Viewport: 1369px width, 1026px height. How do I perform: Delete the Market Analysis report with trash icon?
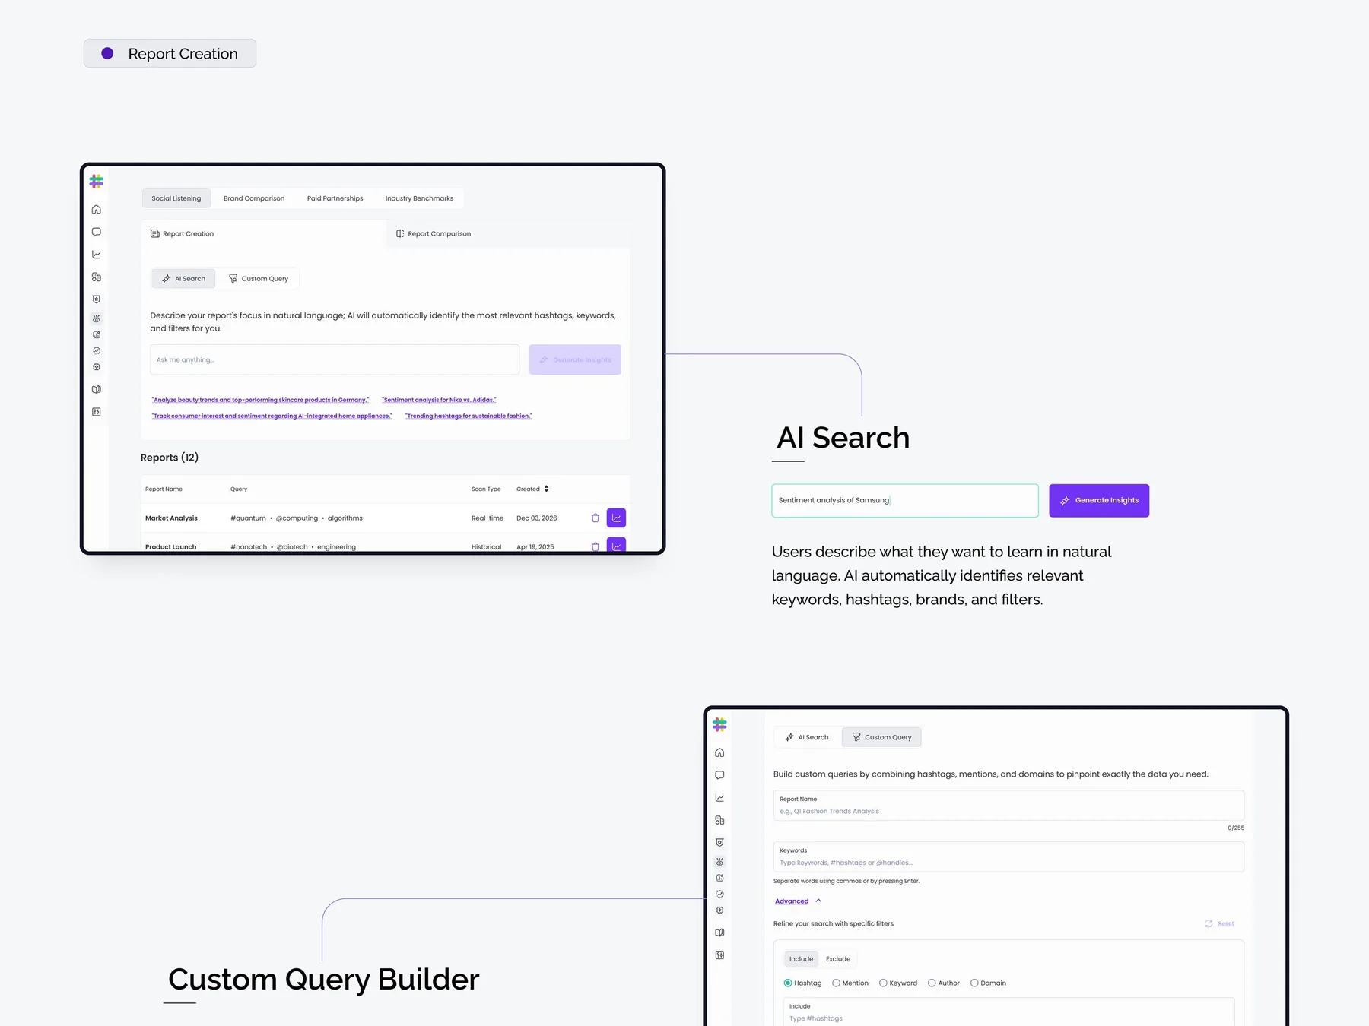tap(596, 518)
